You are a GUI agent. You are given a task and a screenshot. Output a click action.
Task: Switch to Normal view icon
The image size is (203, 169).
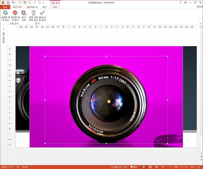(x=144, y=167)
